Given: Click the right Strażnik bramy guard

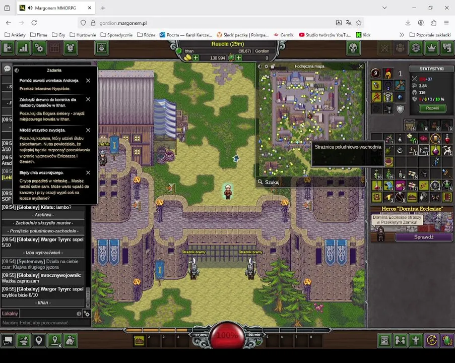Looking at the screenshot, I should pos(250,269).
